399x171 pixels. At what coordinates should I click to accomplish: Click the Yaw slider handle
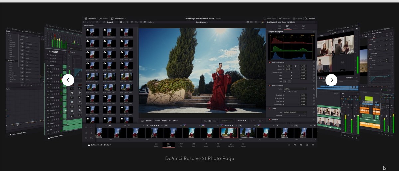pos(291,78)
